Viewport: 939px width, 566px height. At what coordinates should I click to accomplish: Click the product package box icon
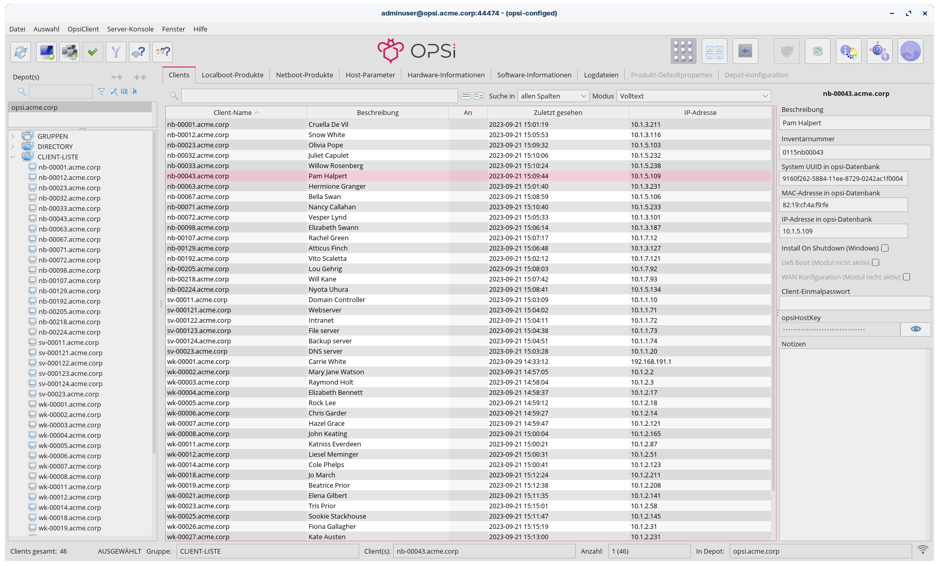pyautogui.click(x=818, y=51)
